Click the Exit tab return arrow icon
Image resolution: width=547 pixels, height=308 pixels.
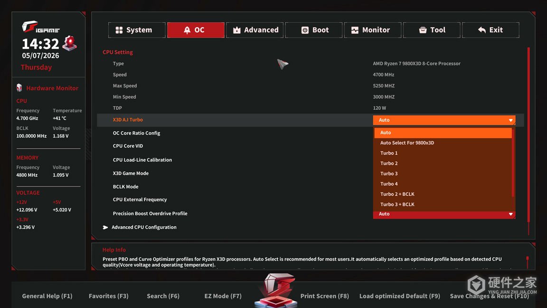click(482, 30)
